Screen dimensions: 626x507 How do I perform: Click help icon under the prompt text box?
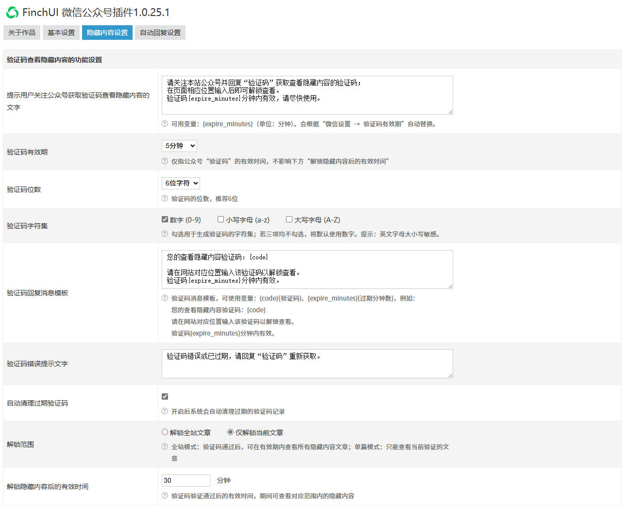coord(165,124)
